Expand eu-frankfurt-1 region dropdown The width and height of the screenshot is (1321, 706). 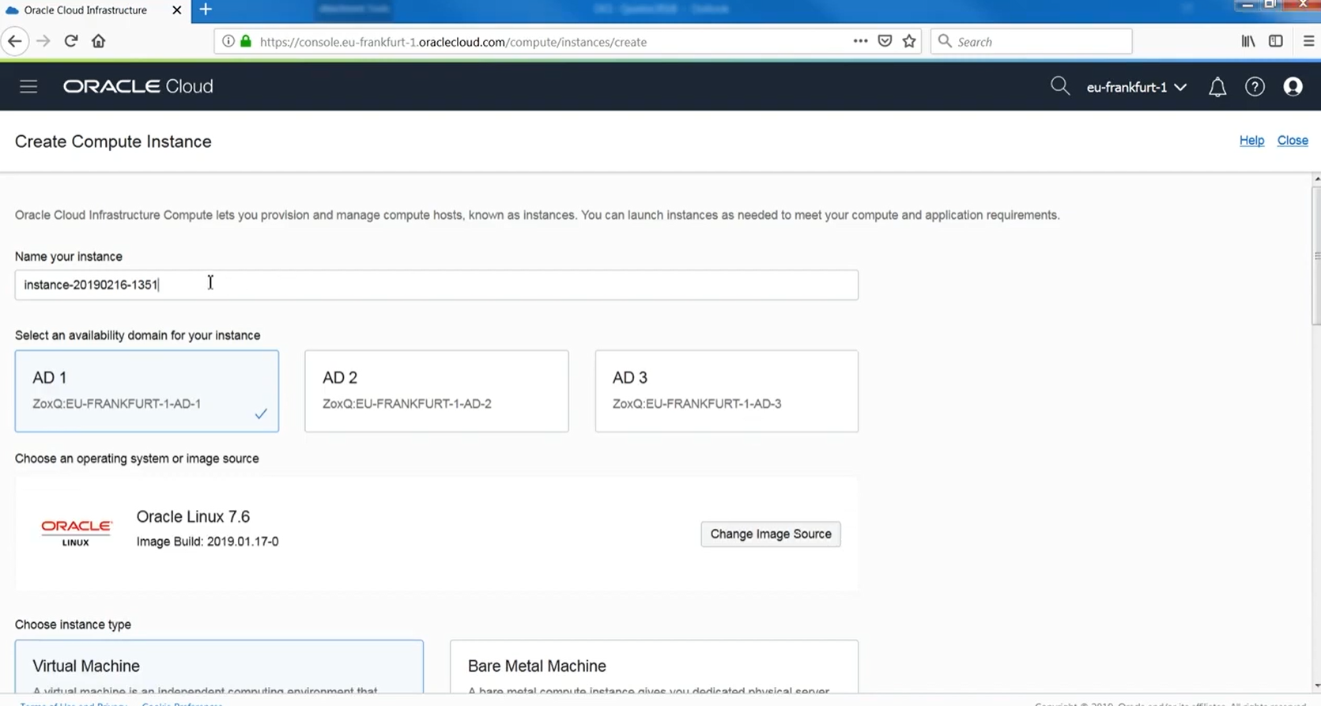tap(1136, 87)
